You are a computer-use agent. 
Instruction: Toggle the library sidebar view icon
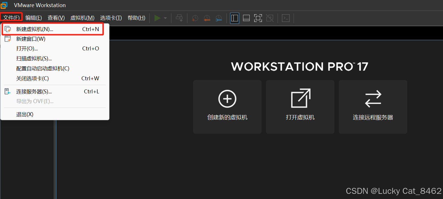[x=234, y=18]
